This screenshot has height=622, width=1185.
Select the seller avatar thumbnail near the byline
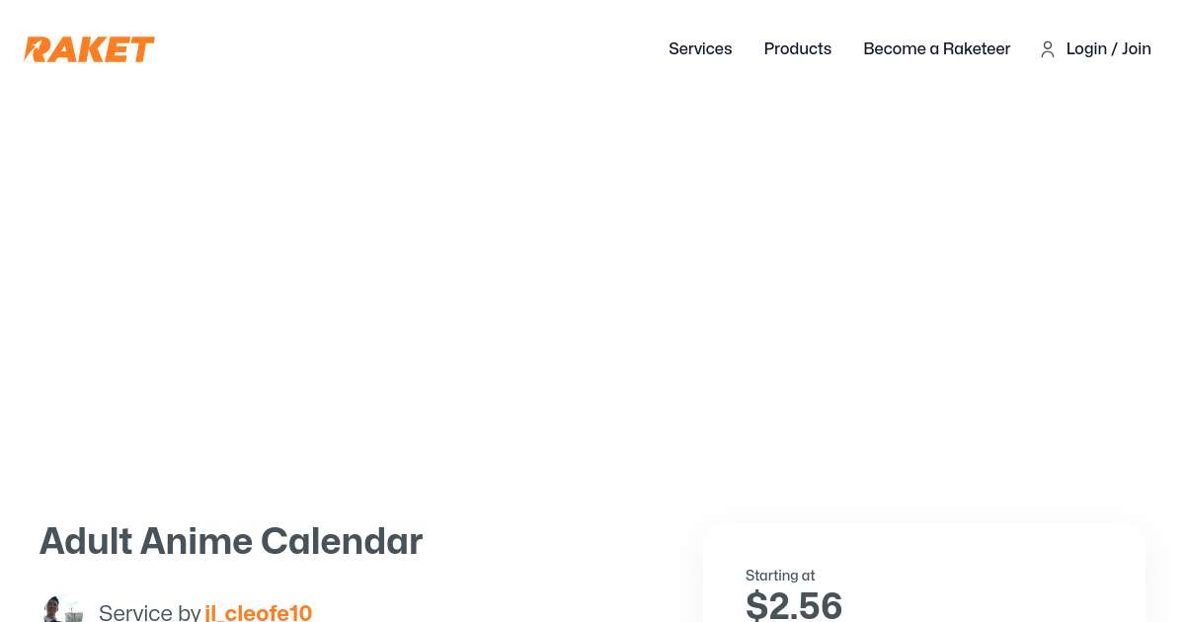click(x=62, y=608)
